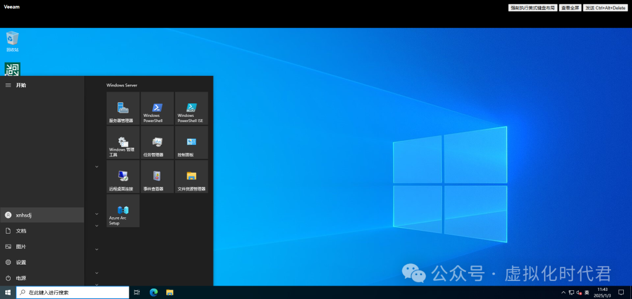The width and height of the screenshot is (632, 299).
Task: Open the xnhsdj user account menu
Action: 42,215
